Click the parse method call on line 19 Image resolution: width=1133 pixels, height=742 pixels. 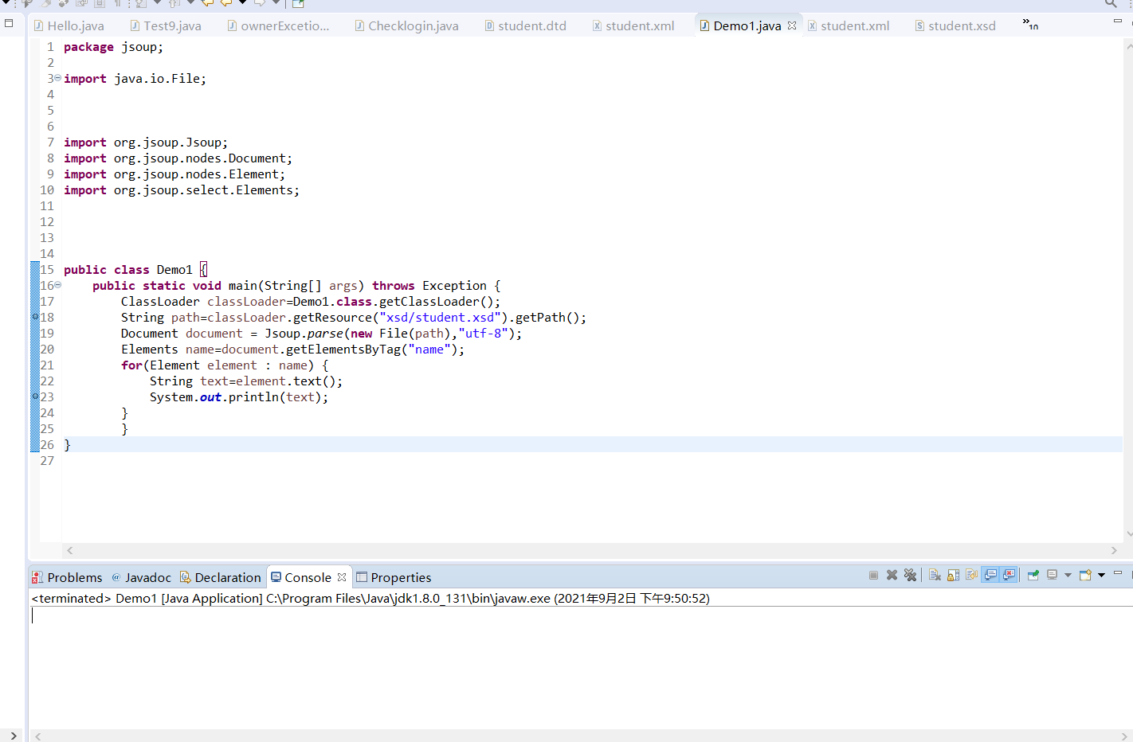[325, 334]
